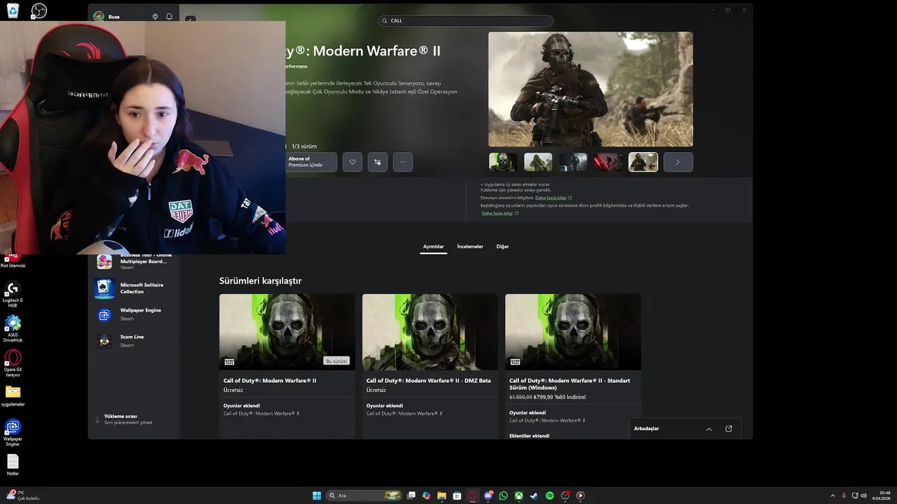
Task: Switch to the İncelemeler tab
Action: point(470,246)
